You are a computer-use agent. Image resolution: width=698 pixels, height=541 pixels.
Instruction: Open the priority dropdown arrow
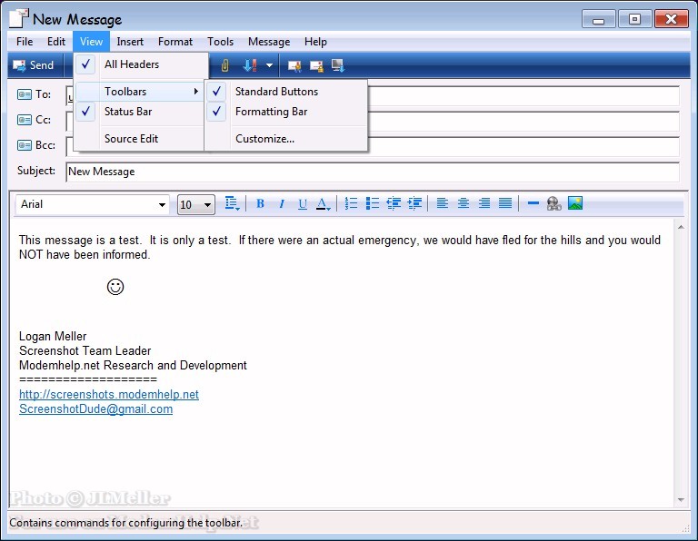[269, 65]
